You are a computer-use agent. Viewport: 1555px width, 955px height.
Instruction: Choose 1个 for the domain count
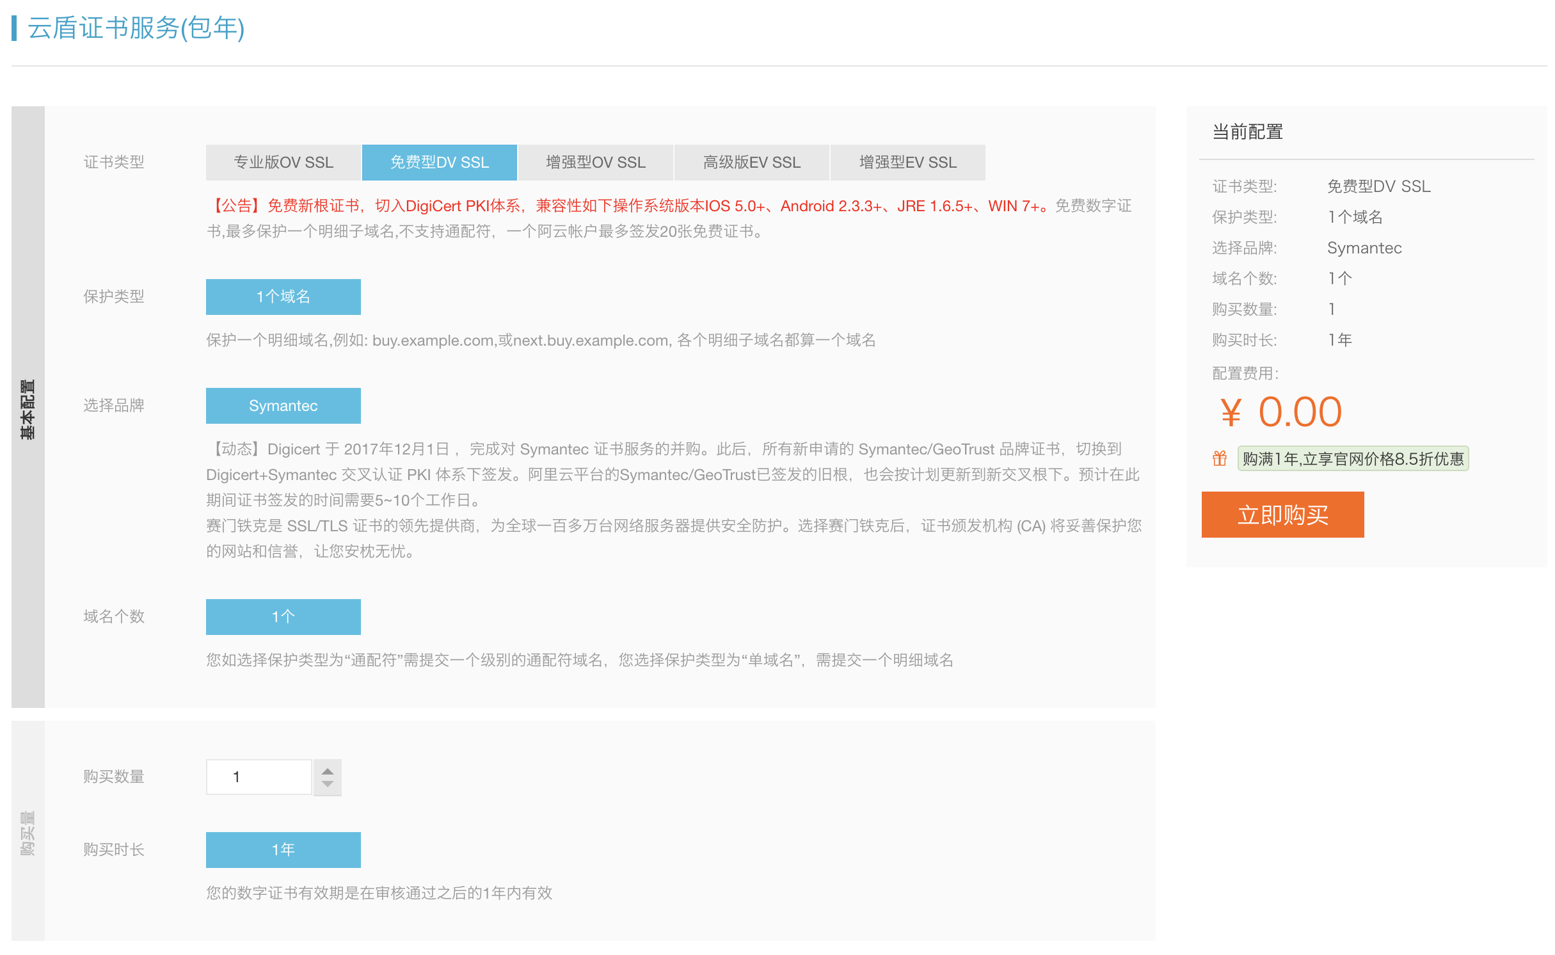pyautogui.click(x=283, y=617)
